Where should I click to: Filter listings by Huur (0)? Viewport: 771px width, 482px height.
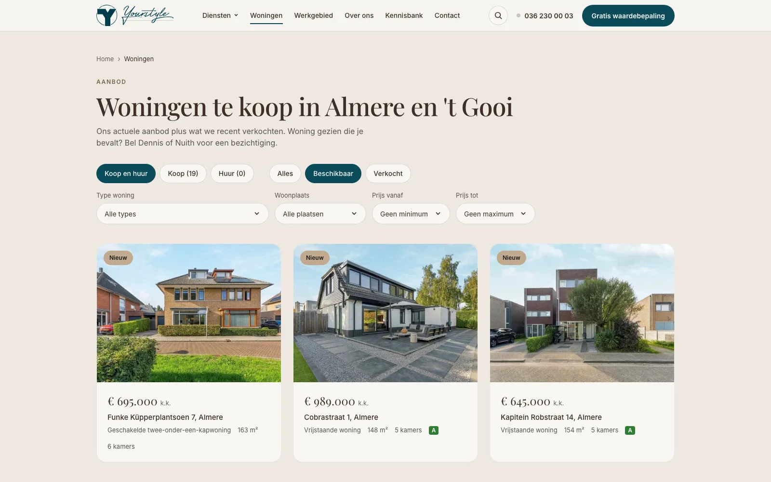click(232, 174)
